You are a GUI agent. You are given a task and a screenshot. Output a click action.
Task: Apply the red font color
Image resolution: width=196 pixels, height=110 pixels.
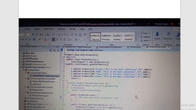coord(46,39)
